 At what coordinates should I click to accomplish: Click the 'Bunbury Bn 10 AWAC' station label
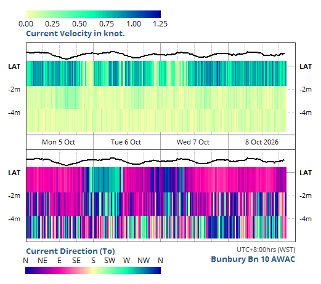[253, 259]
